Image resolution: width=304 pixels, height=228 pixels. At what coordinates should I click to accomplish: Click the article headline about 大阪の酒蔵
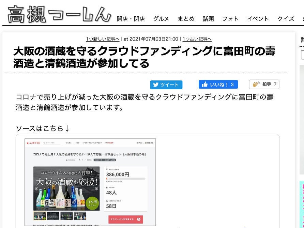144,57
